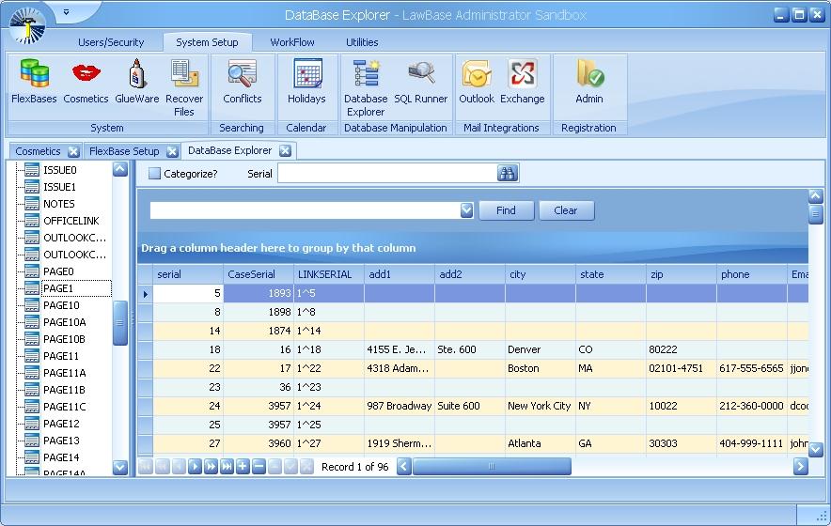Screen dimensions: 831x526
Task: Jump to next page of records
Action: tap(211, 467)
